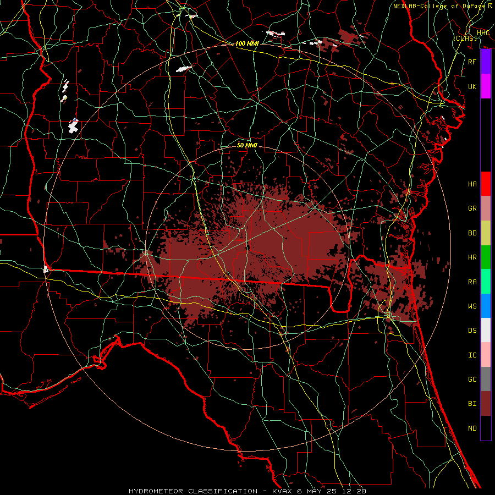Pick the HR green legend swatch
Viewport: 495px width, 495px height.
pyautogui.click(x=486, y=257)
